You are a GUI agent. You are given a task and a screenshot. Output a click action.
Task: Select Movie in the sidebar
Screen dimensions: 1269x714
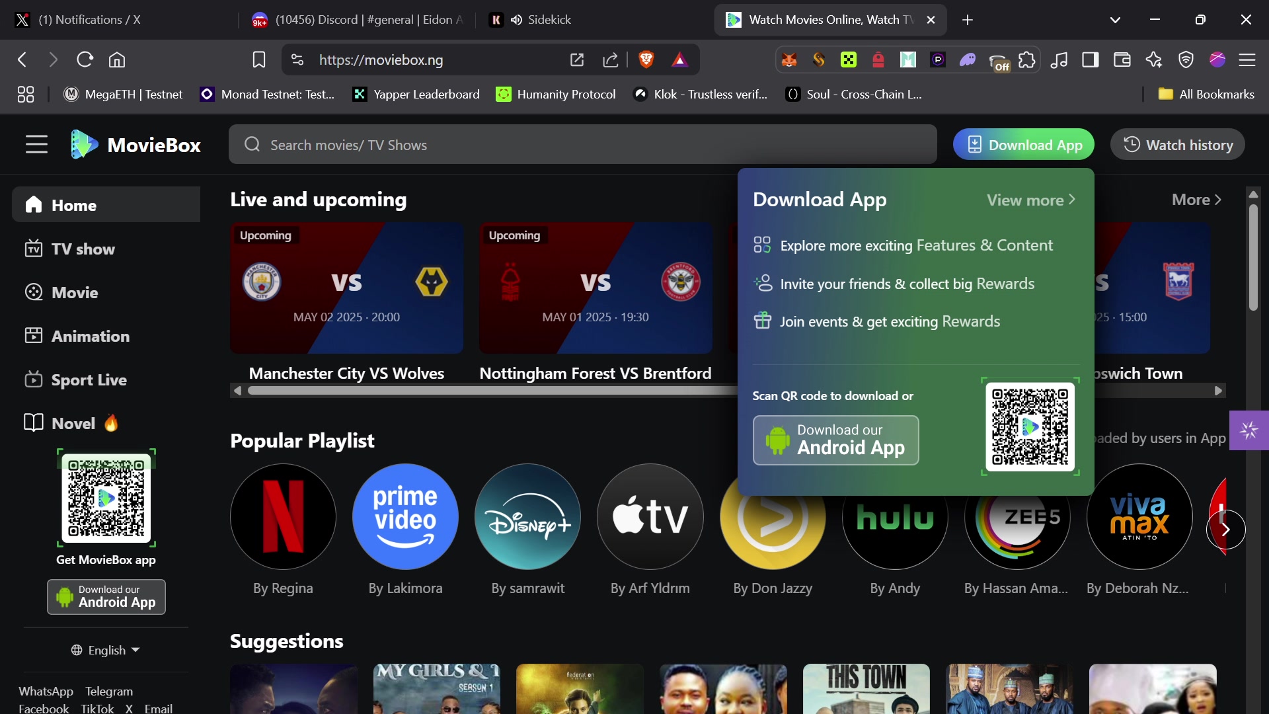[106, 292]
